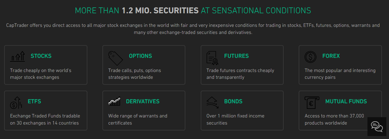Open the OPTIONS heading link
Image resolution: width=389 pixels, height=139 pixels.
[140, 56]
